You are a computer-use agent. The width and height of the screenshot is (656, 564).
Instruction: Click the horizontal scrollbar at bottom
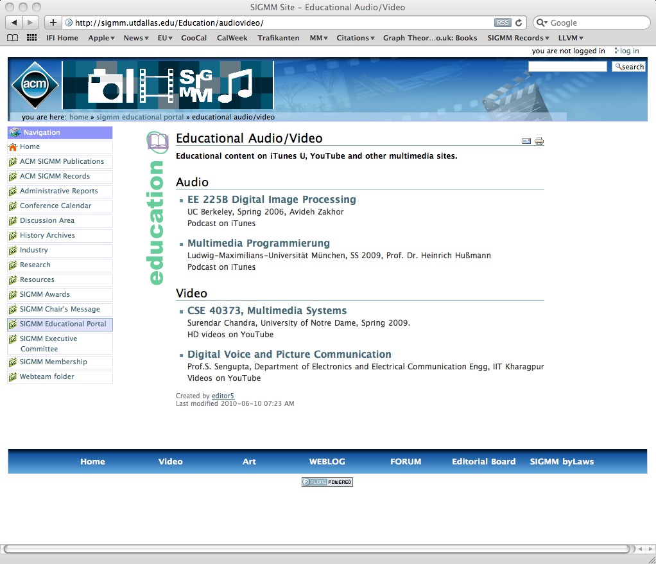pyautogui.click(x=316, y=549)
